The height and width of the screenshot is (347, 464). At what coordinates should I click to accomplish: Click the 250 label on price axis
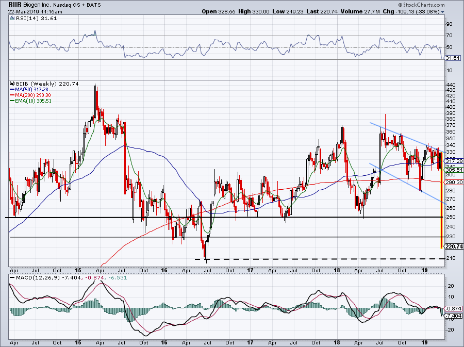(451, 217)
